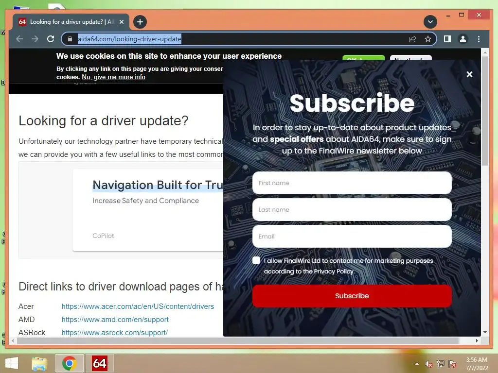Viewport: 498px width, 373px height.
Task: Click the 'Looking for a driver update?' heading
Action: click(104, 121)
